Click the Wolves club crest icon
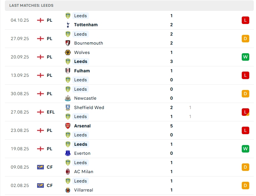256x196 pixels. click(68, 52)
